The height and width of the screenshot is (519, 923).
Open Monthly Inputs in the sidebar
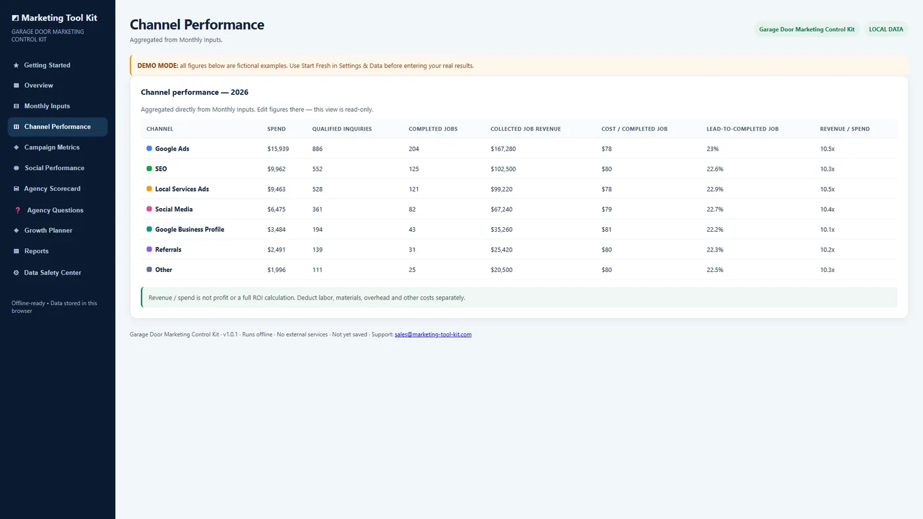[57, 106]
